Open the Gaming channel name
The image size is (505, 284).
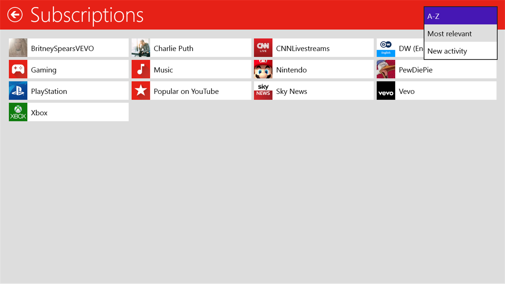point(43,70)
